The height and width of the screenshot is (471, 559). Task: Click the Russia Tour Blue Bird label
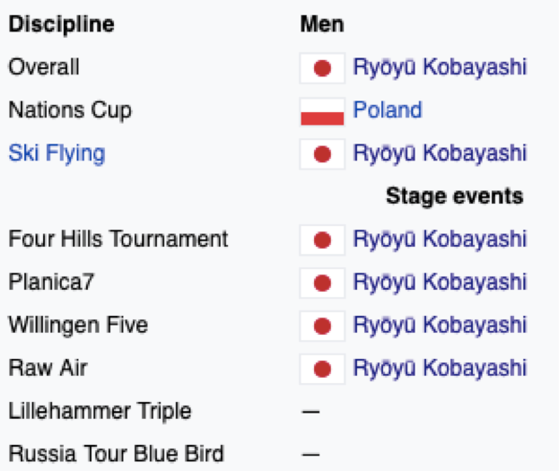117,454
